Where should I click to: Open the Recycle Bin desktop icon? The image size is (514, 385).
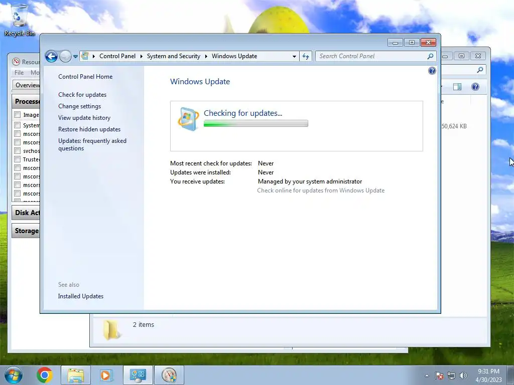tap(20, 20)
